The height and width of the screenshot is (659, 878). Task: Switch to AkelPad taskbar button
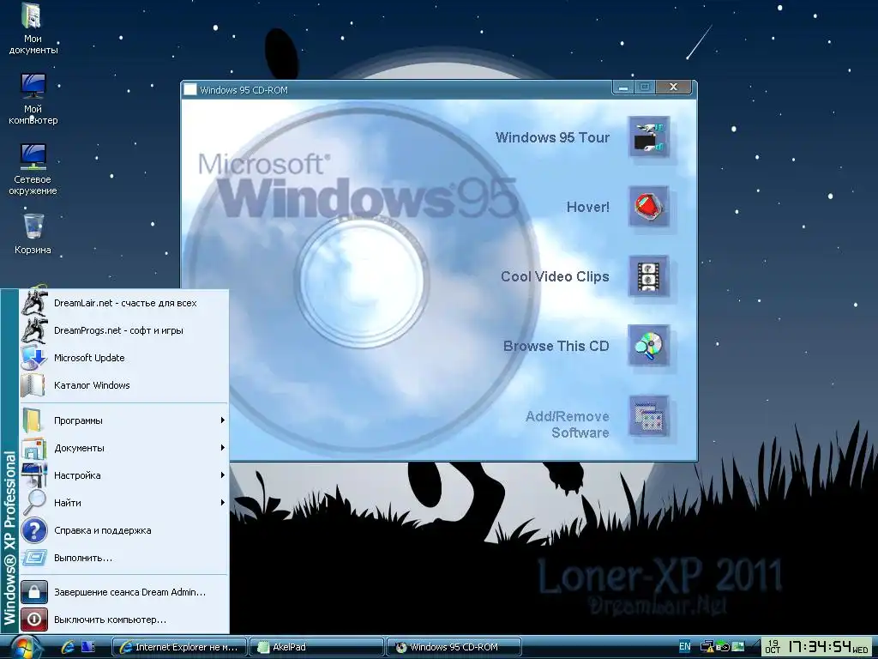317,647
